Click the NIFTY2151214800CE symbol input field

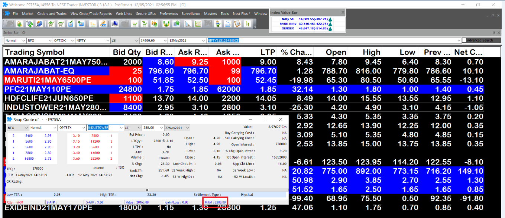tap(334, 40)
